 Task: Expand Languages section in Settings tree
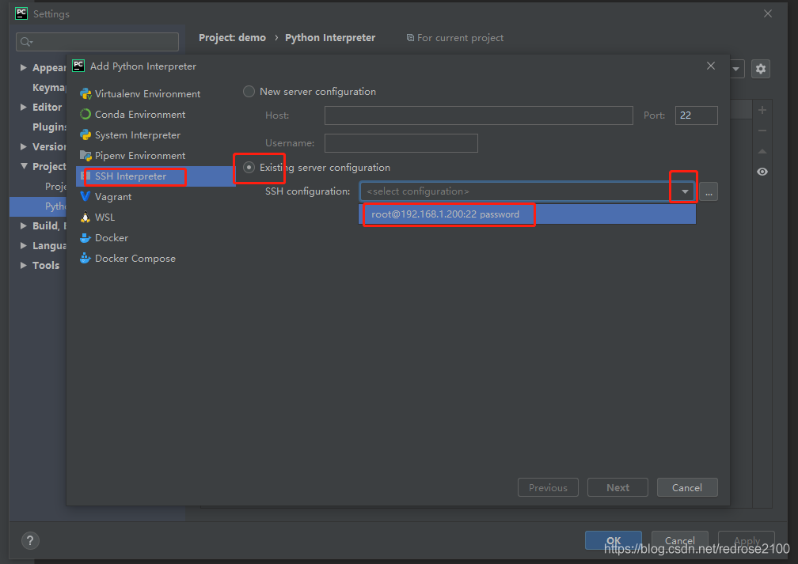tap(24, 246)
